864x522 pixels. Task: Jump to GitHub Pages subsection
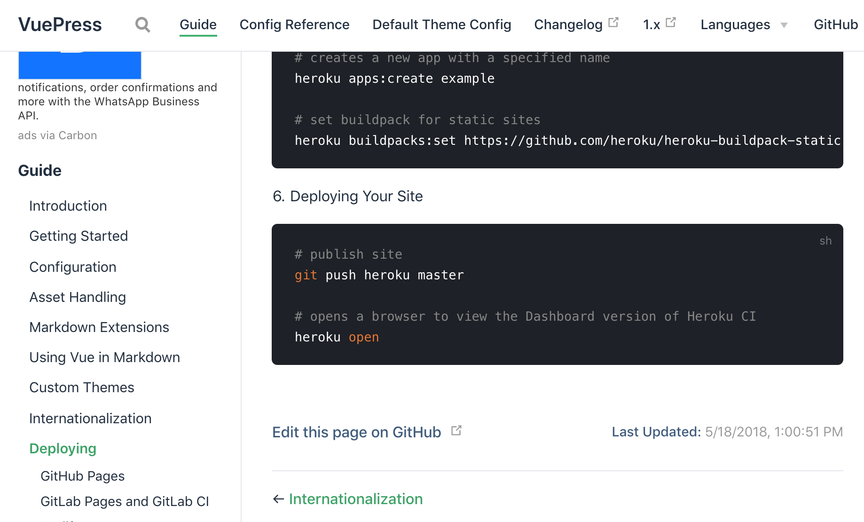82,476
